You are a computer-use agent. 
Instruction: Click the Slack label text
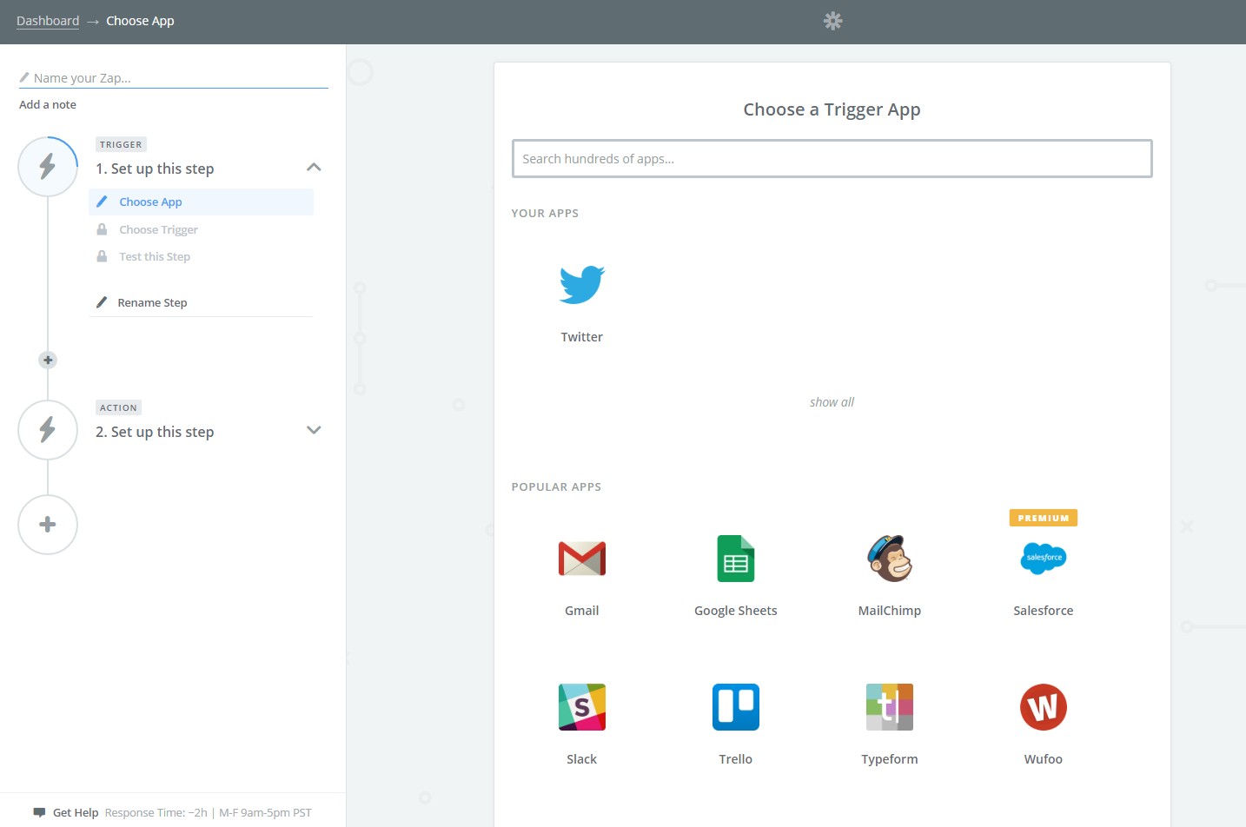(581, 759)
